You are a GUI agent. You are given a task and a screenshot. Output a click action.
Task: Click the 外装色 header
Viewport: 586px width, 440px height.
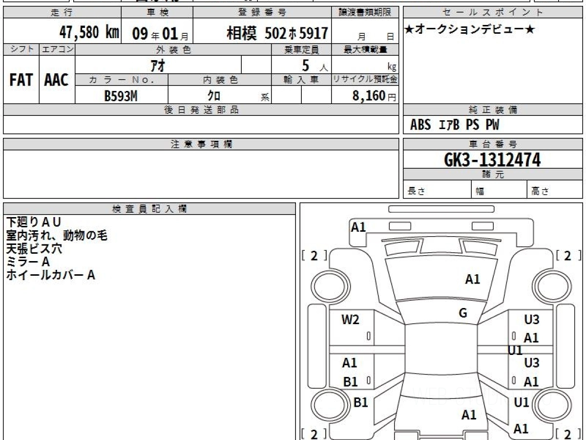(x=173, y=49)
